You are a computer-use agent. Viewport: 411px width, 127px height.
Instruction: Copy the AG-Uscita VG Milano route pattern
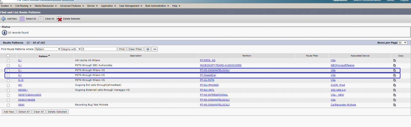pyautogui.click(x=394, y=61)
